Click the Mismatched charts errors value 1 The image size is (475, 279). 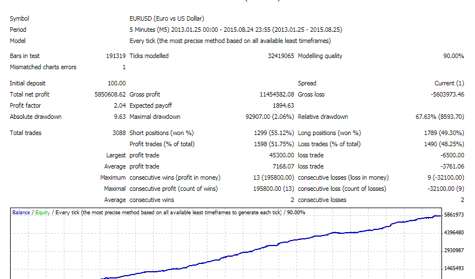pos(124,67)
